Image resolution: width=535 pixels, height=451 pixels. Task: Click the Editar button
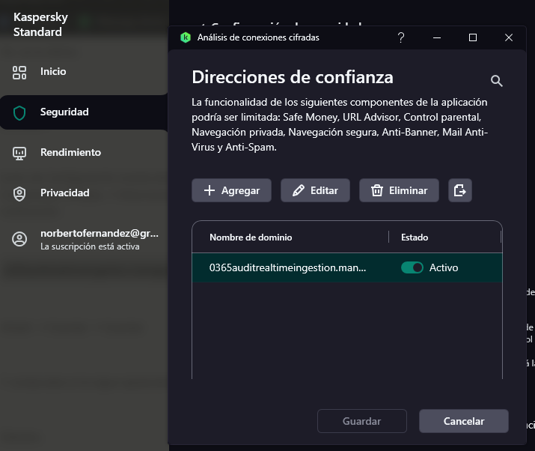click(315, 190)
